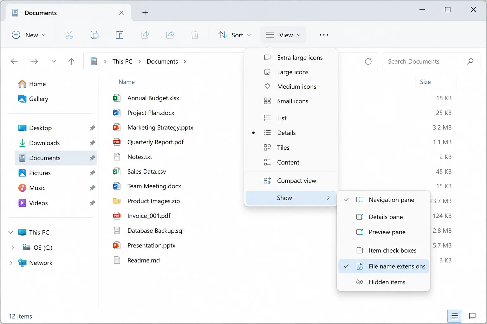The width and height of the screenshot is (487, 324).
Task: Go forward with the right arrow
Action: (35, 61)
